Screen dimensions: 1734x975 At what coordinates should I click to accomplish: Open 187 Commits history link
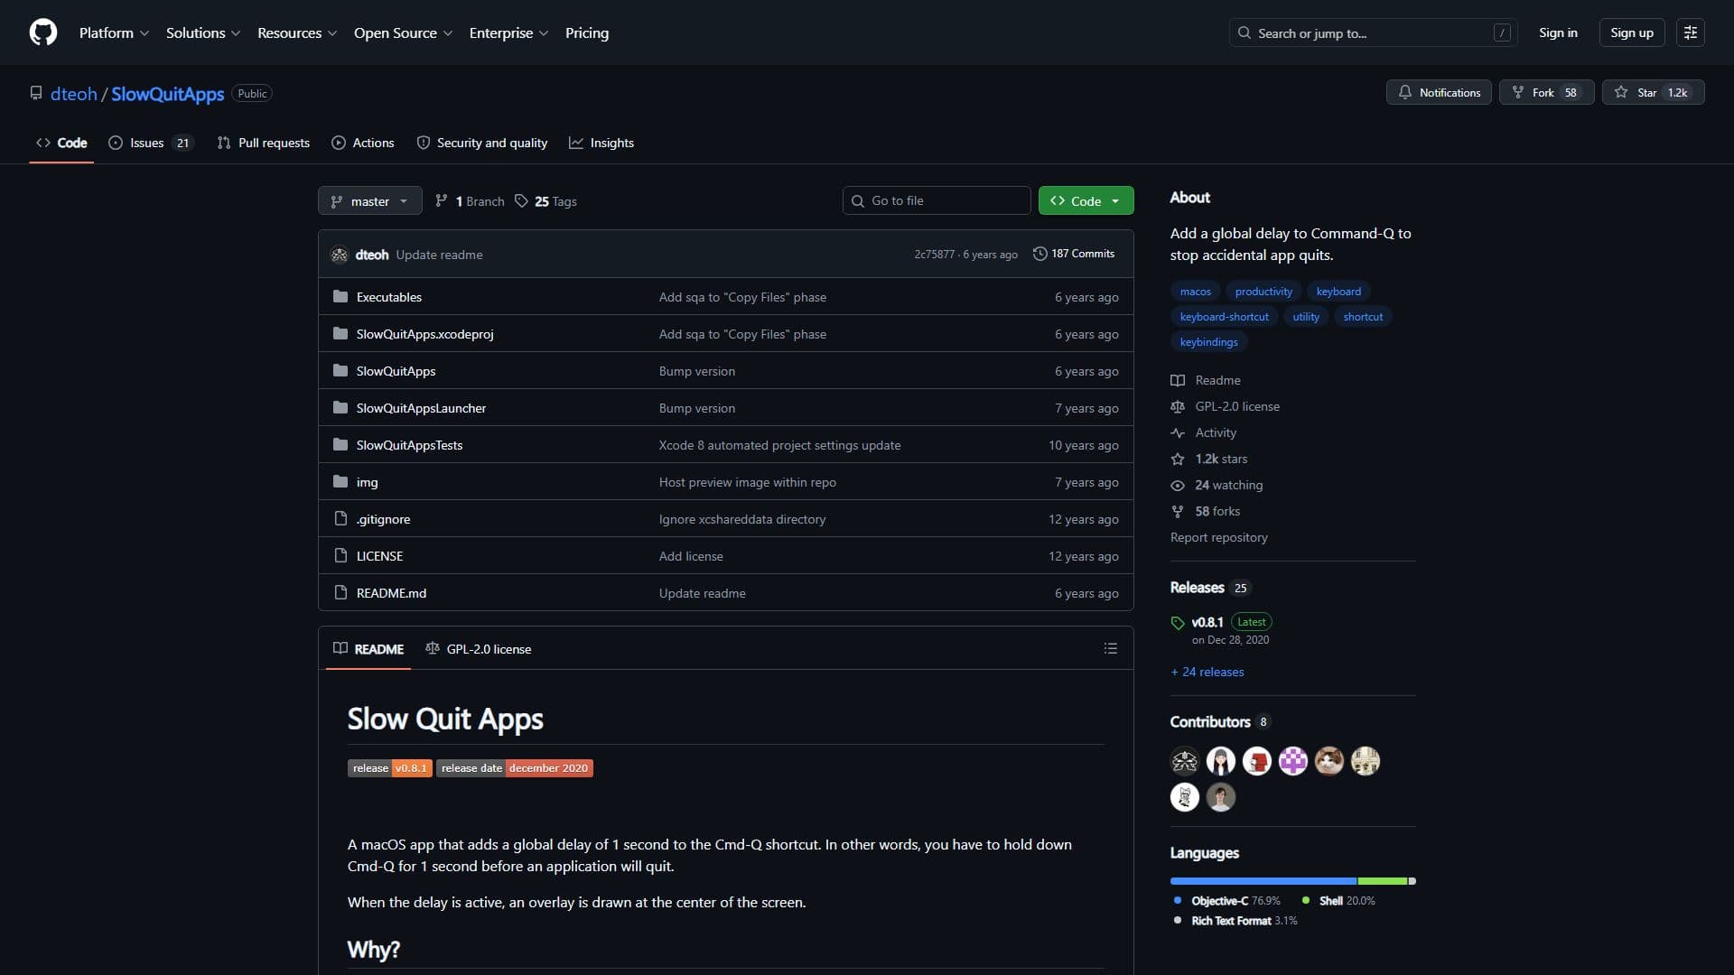point(1074,254)
